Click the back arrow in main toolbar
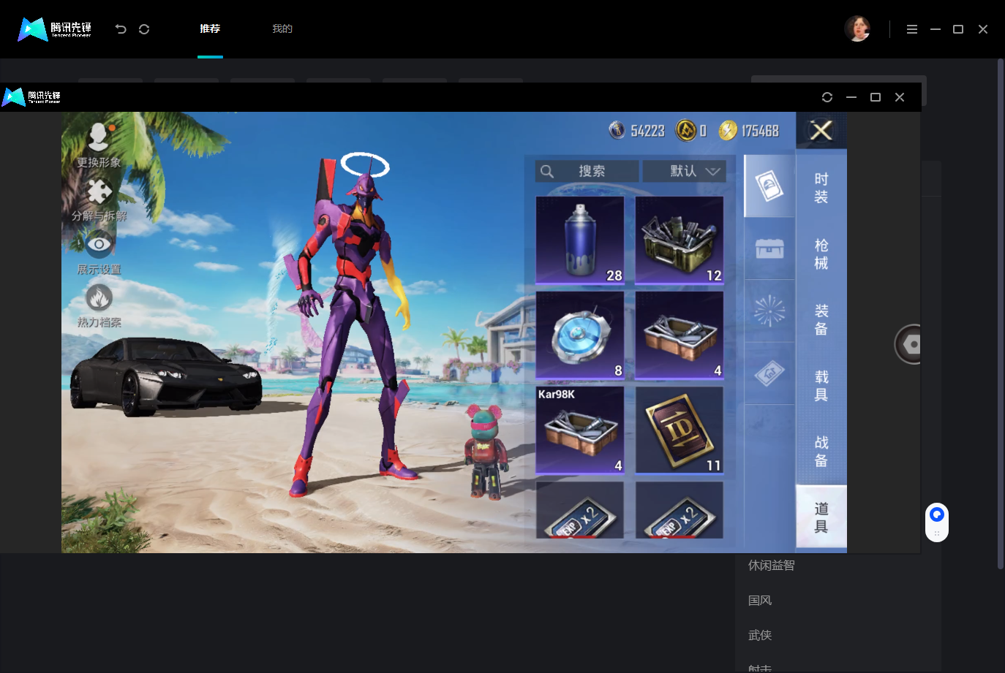The height and width of the screenshot is (673, 1005). tap(121, 29)
